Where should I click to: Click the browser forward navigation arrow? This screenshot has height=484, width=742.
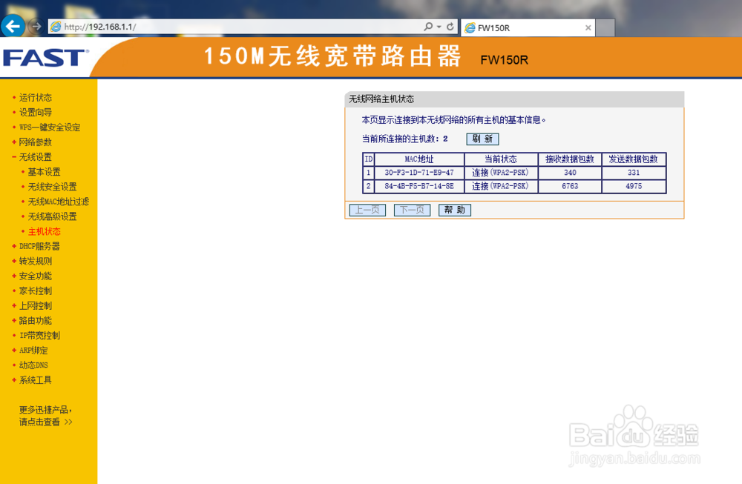click(35, 26)
